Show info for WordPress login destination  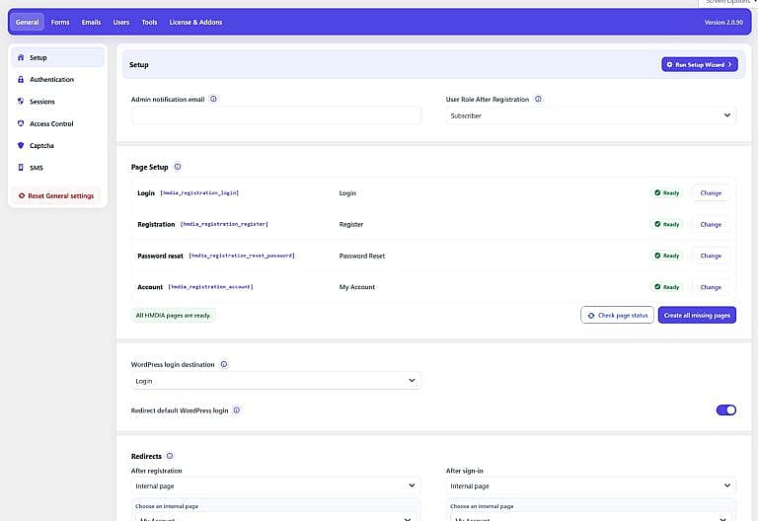coord(224,364)
